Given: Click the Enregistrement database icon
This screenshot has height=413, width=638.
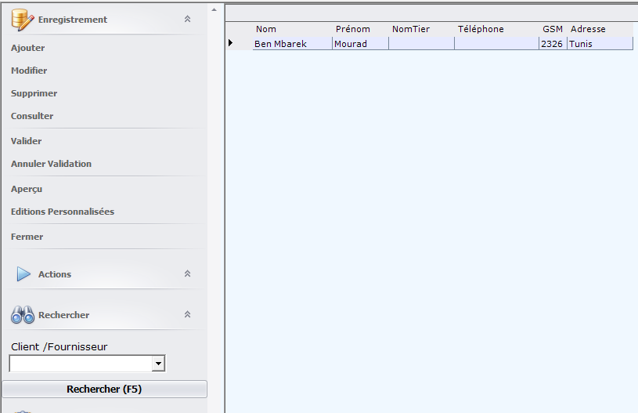Looking at the screenshot, I should click(x=23, y=20).
